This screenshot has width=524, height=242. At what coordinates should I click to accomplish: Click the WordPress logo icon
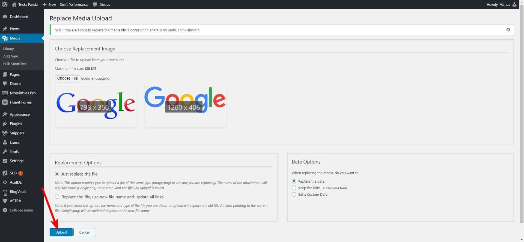tap(4, 4)
